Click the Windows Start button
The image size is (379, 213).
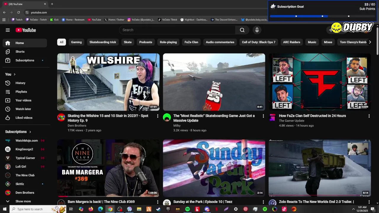click(5, 209)
